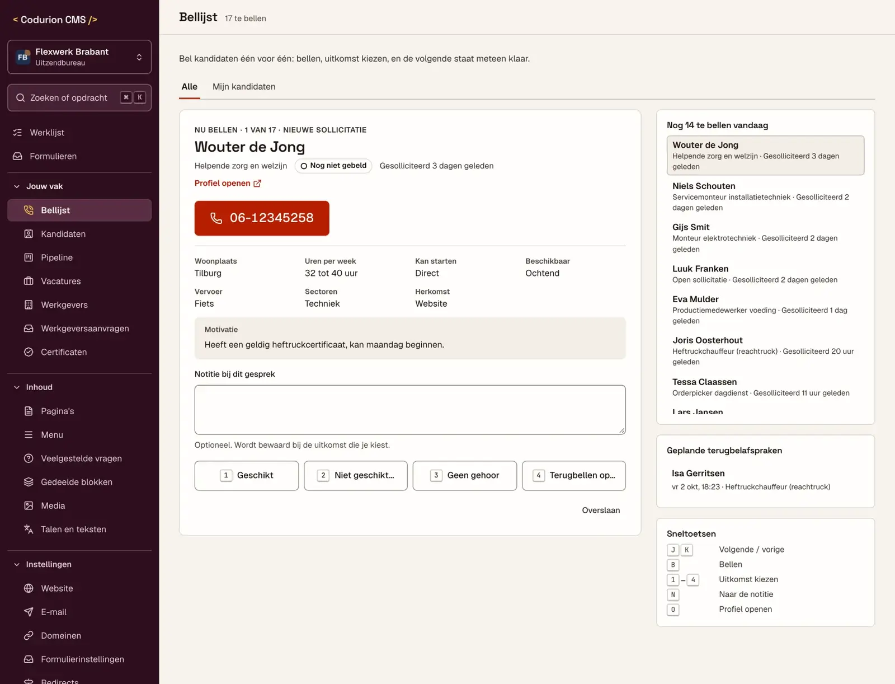Click the Gedeelde blokken layers icon
Screen dimensions: 895x684
click(29, 482)
